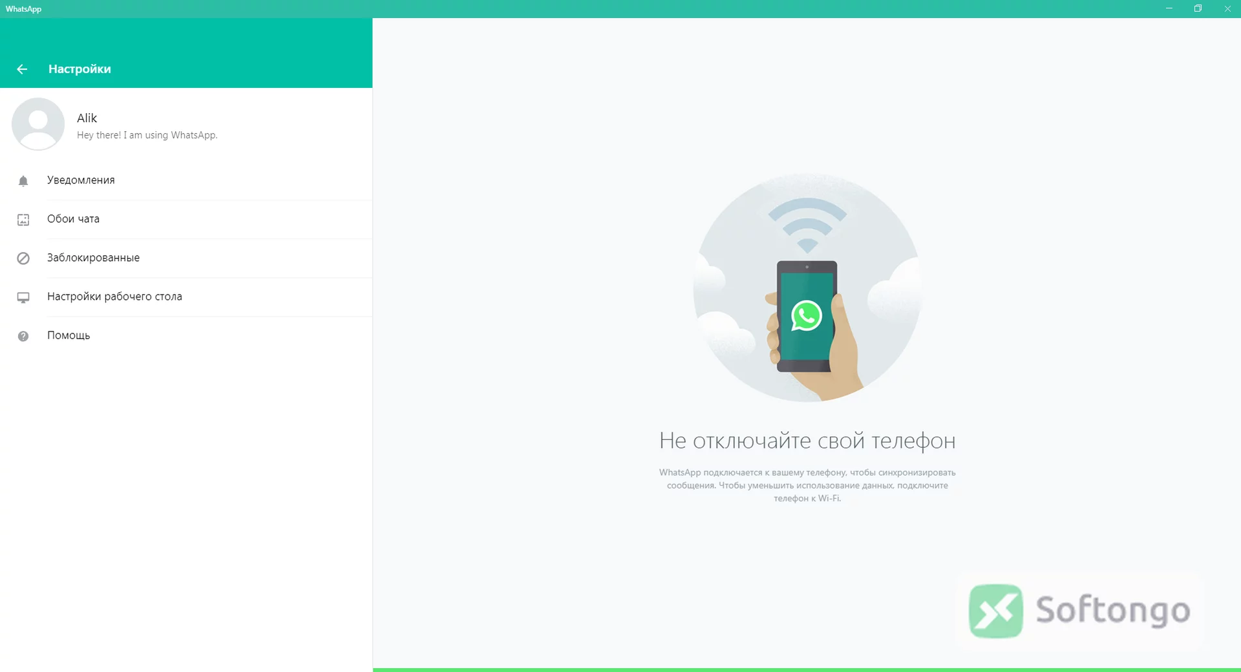This screenshot has height=672, width=1241.
Task: Open the Помощь section
Action: pyautogui.click(x=186, y=335)
